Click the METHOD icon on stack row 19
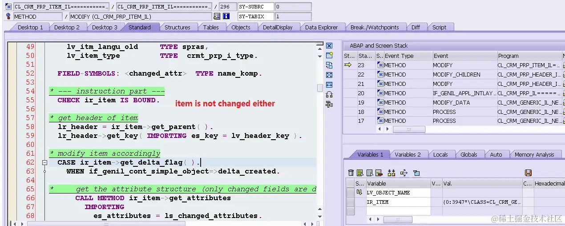The width and height of the screenshot is (565, 226). click(380, 102)
